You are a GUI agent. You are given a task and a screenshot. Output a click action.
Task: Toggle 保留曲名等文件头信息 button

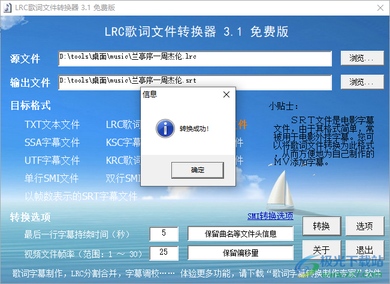pyautogui.click(x=240, y=234)
